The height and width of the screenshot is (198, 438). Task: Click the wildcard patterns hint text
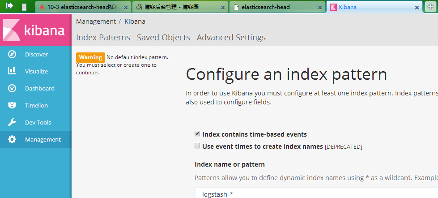tap(316, 178)
